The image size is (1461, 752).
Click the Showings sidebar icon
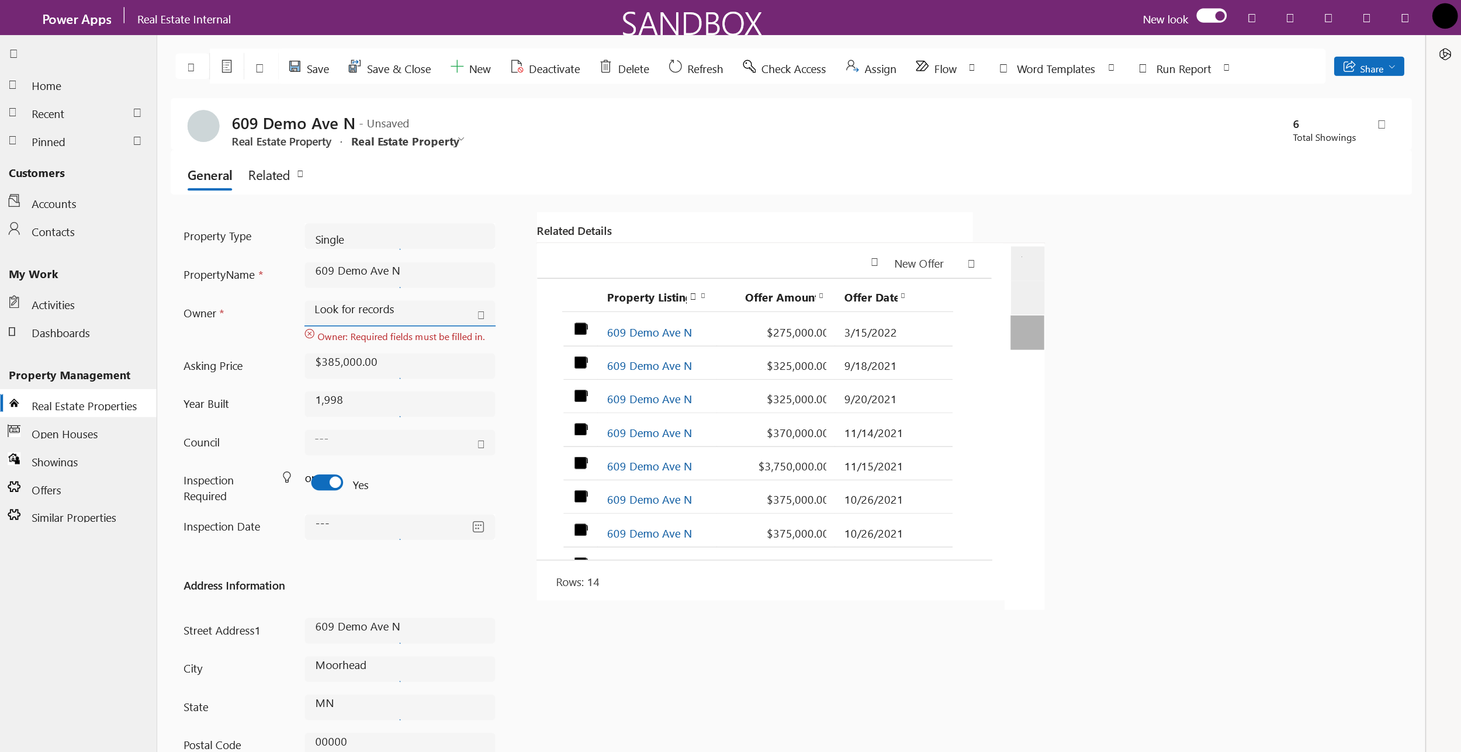(x=14, y=459)
